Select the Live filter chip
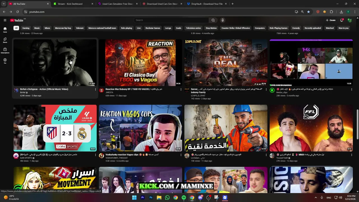Viewport: 359px width, 202px height. (x=139, y=28)
